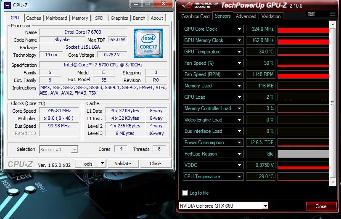The width and height of the screenshot is (341, 219).
Task: Open the Socket #1 selection dropdown
Action: (x=58, y=149)
